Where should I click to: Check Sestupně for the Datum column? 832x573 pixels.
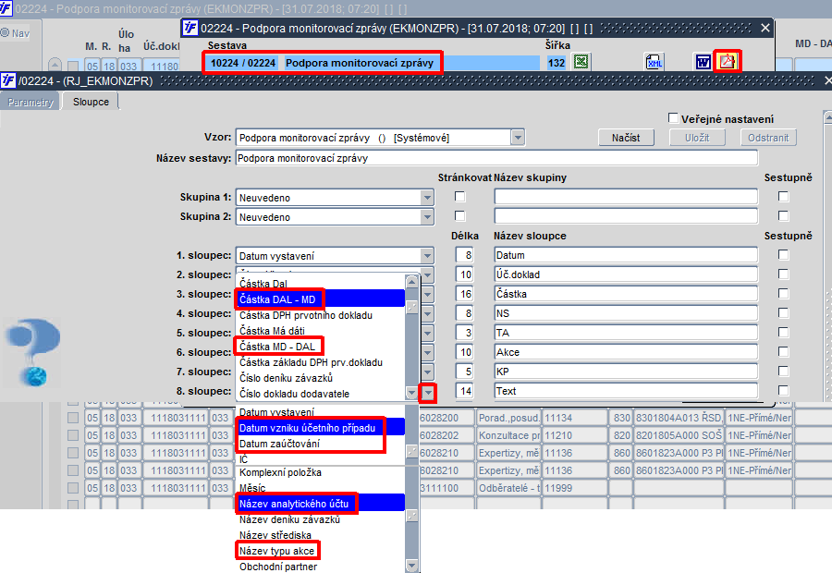click(783, 255)
